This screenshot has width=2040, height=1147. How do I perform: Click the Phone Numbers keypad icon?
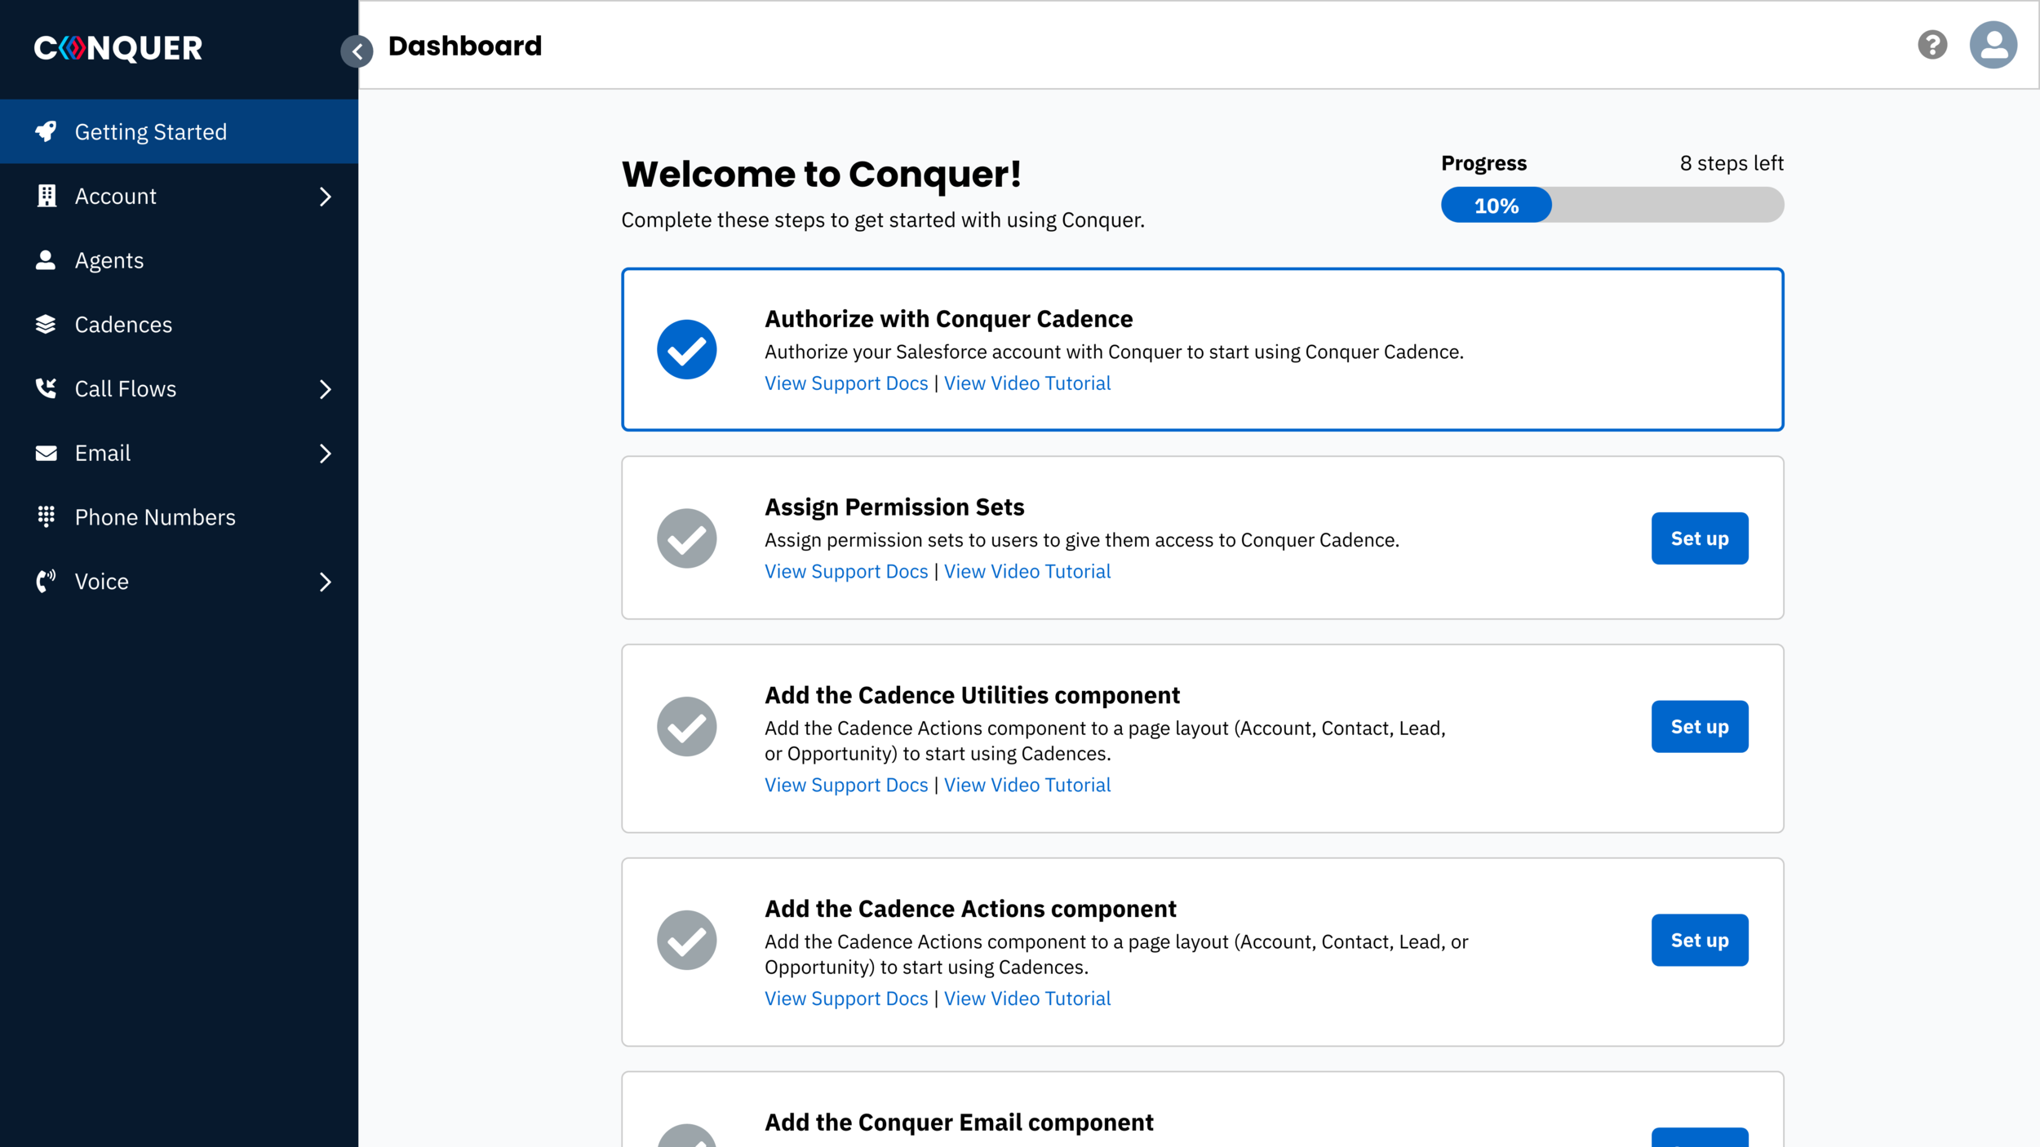(x=46, y=516)
